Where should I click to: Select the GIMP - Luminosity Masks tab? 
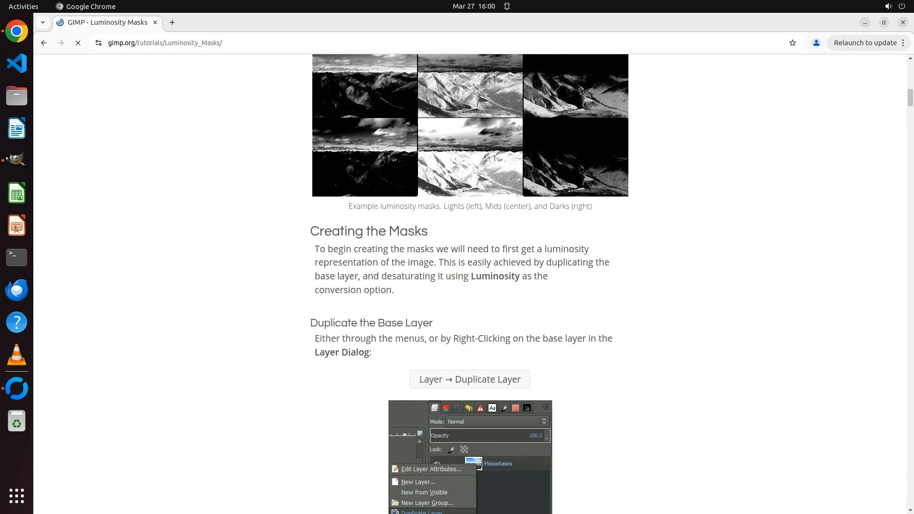tap(107, 22)
